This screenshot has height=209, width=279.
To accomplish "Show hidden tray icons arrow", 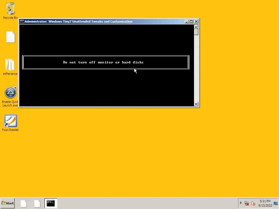I will click(241, 203).
